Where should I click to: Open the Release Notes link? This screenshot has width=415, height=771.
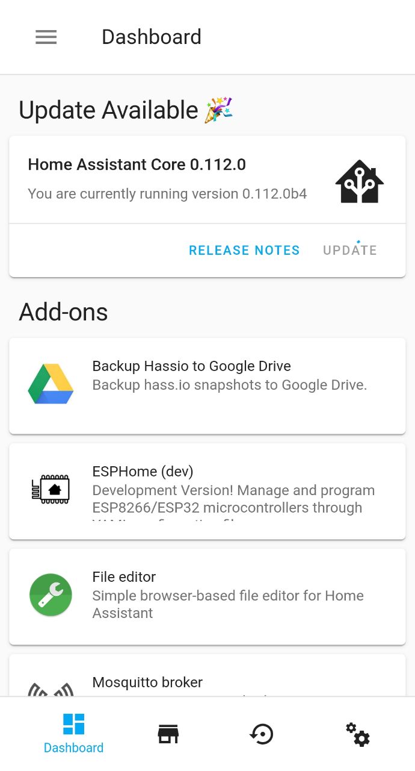pos(244,251)
